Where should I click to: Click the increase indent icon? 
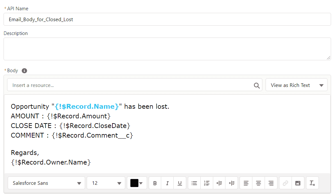tap(219, 183)
